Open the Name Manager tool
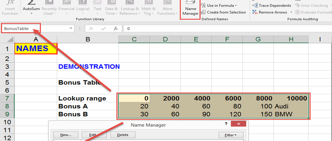Screen dimensions: 332x141 point(190,9)
